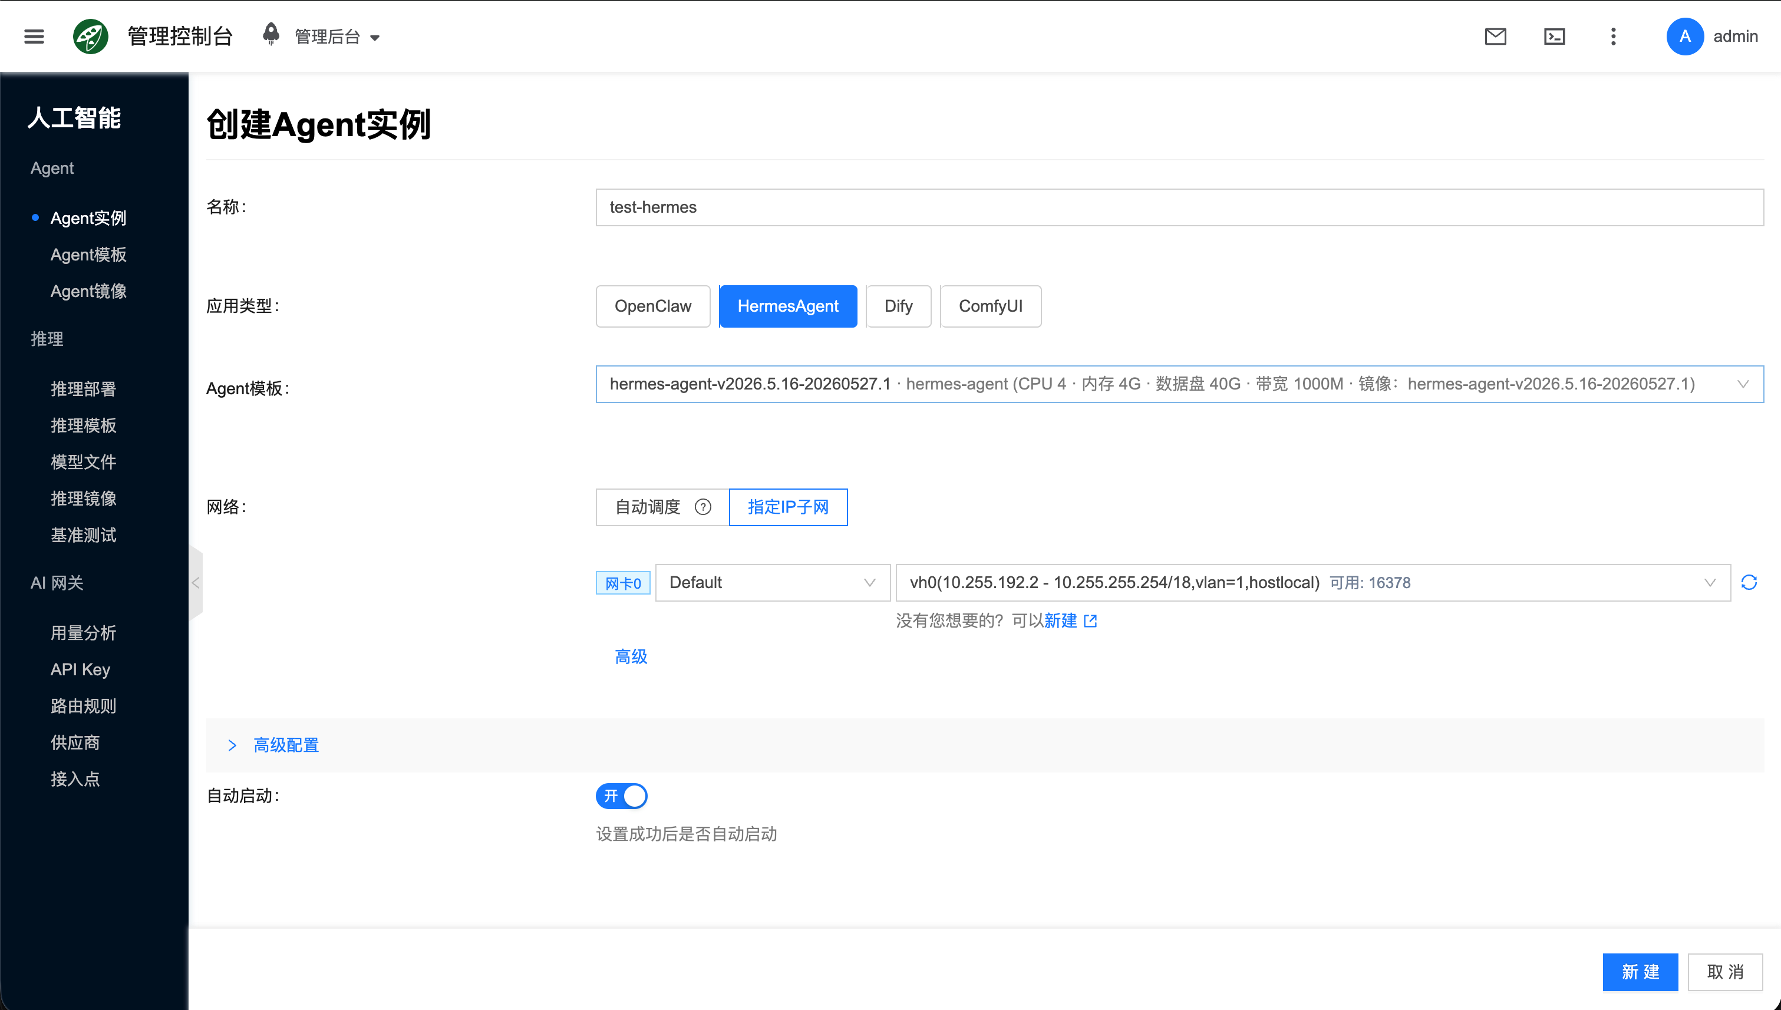Refresh the subnet list
This screenshot has width=1781, height=1010.
[1749, 582]
